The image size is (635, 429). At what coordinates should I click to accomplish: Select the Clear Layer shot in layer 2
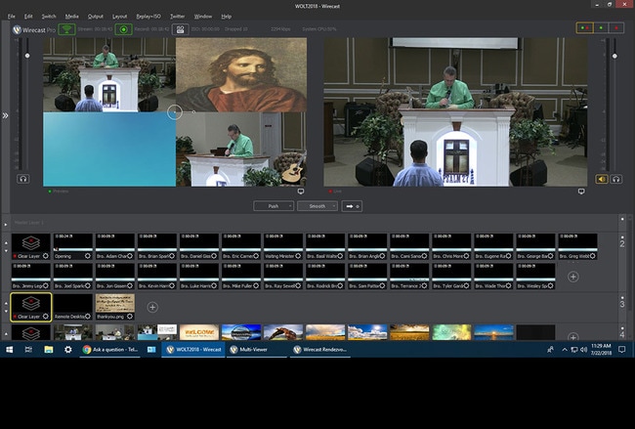point(29,242)
